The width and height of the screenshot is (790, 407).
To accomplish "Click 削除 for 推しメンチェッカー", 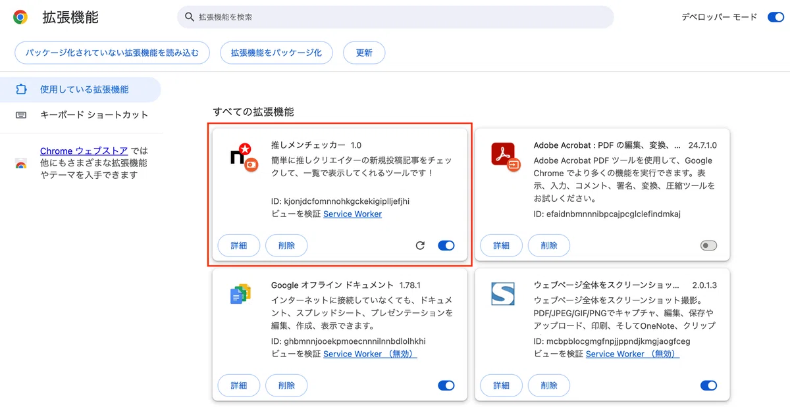I will pos(286,246).
